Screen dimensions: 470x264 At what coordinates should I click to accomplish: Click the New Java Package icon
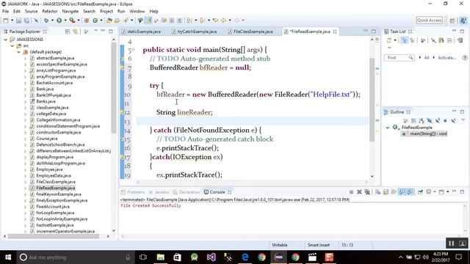click(87, 21)
